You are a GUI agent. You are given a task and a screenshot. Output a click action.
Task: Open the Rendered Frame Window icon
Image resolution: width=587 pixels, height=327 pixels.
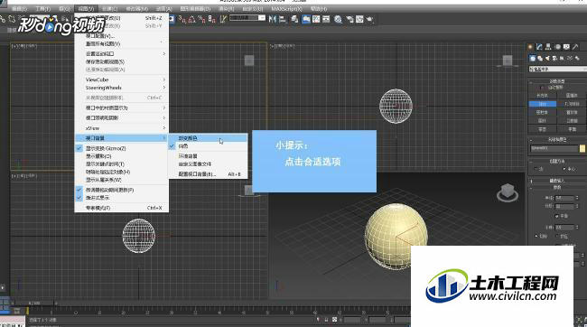[359, 19]
